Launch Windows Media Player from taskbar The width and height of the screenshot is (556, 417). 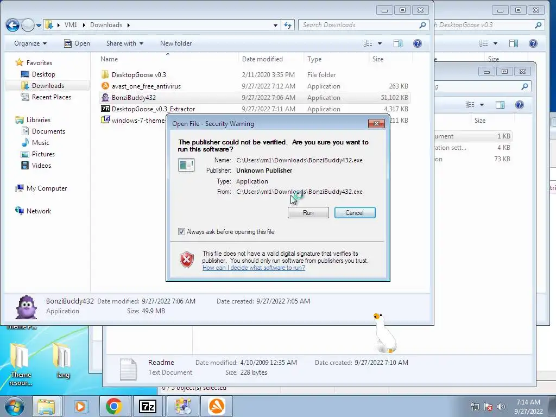tap(80, 406)
